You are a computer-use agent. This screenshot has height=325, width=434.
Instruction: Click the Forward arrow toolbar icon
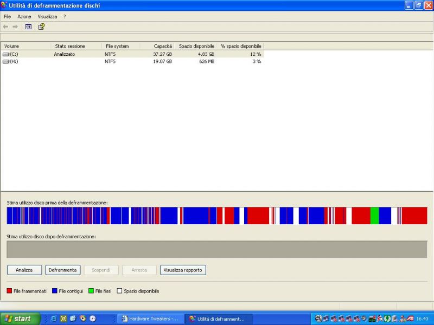pos(15,27)
